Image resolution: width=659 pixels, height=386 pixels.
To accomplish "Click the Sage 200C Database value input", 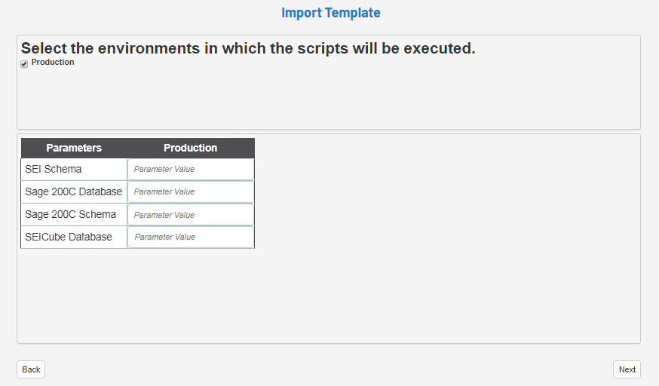I will (191, 191).
